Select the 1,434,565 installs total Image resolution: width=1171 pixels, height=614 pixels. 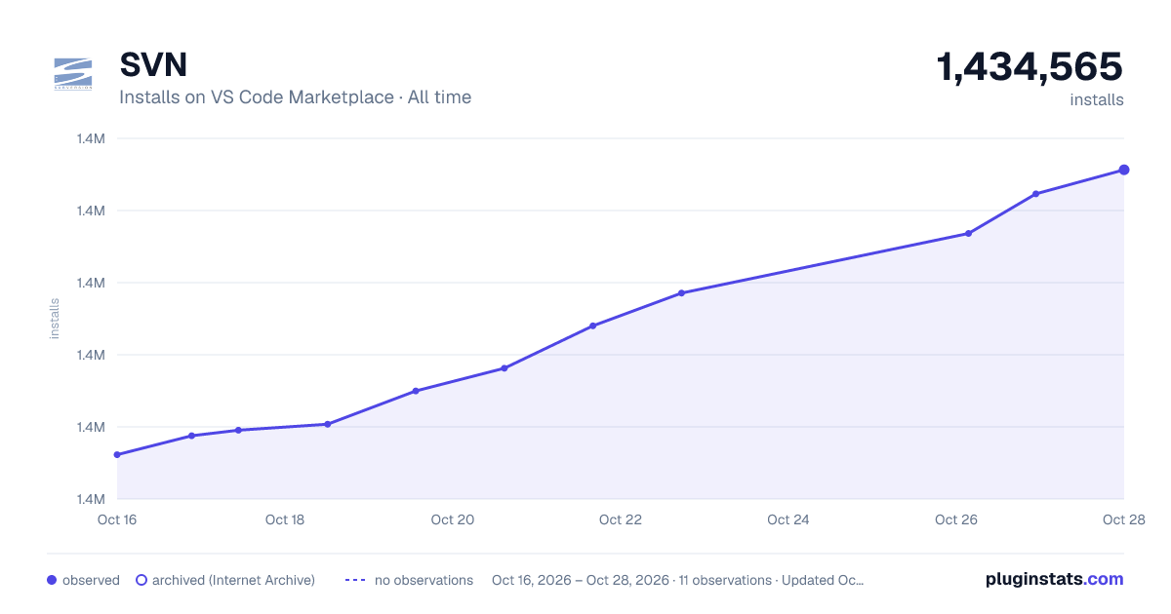[1030, 67]
